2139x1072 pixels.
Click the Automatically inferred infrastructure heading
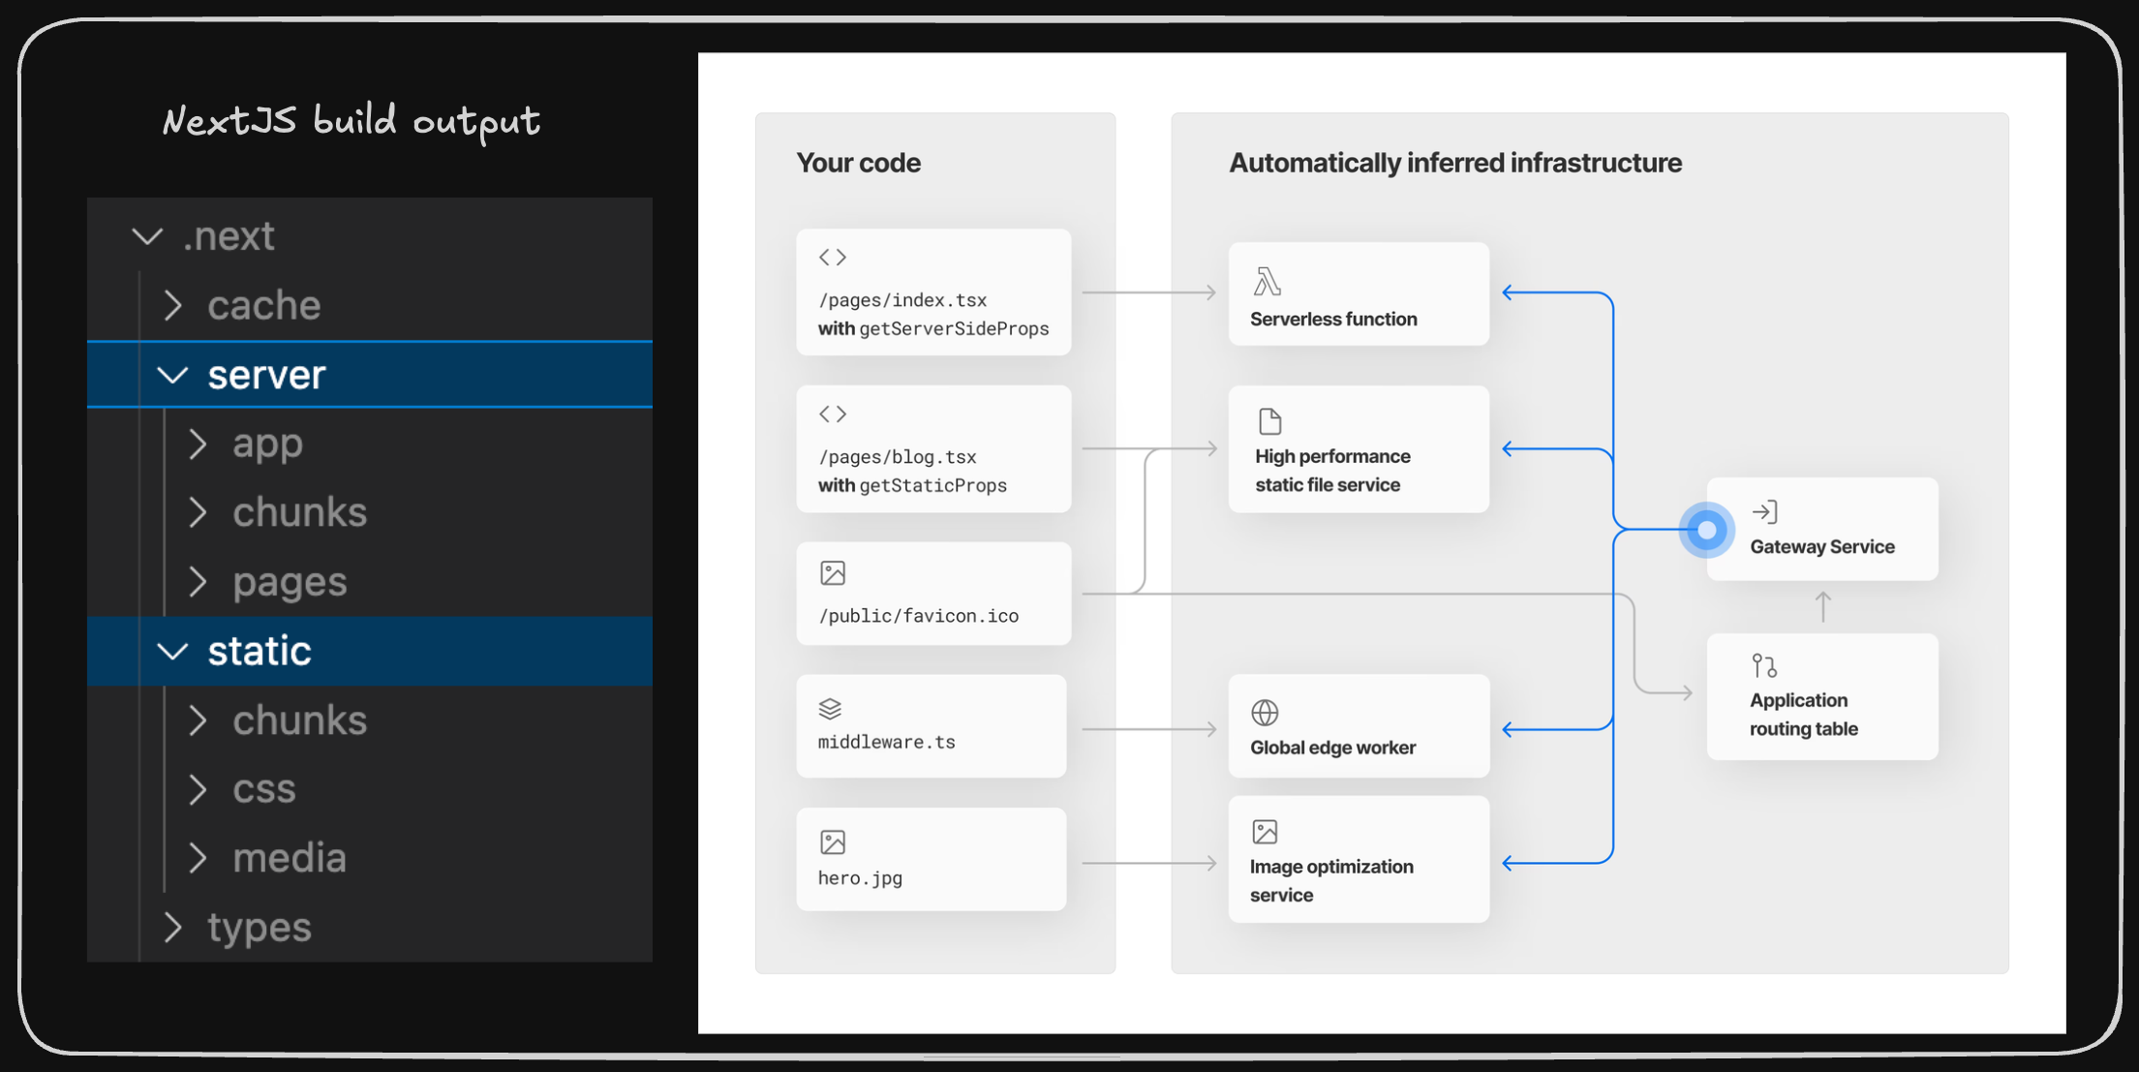1455,163
